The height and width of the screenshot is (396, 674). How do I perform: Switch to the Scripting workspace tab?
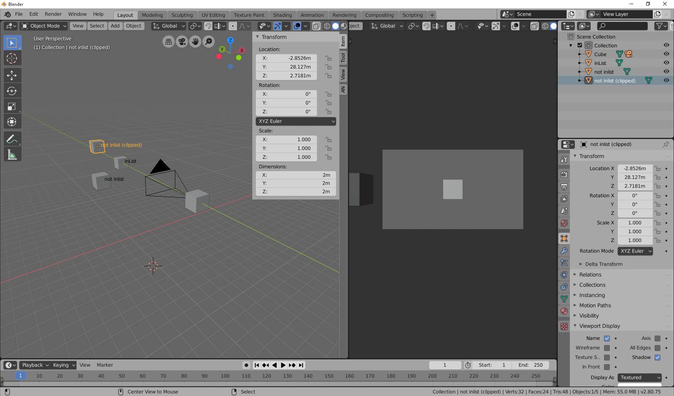[413, 15]
